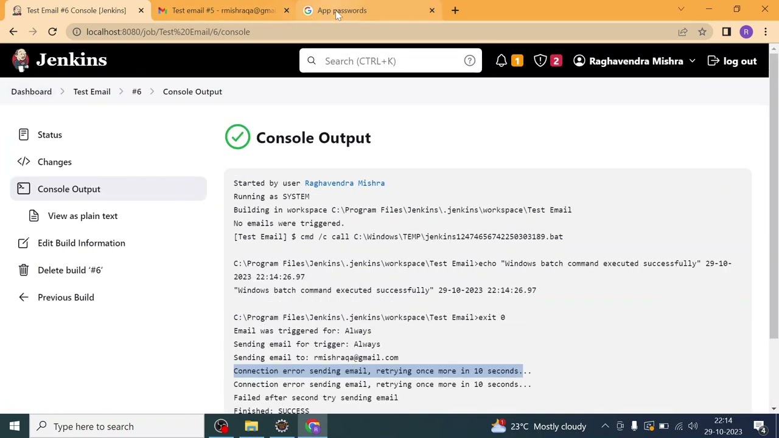Click the Console Output terminal icon in sidebar
779x438 pixels.
pyautogui.click(x=24, y=189)
